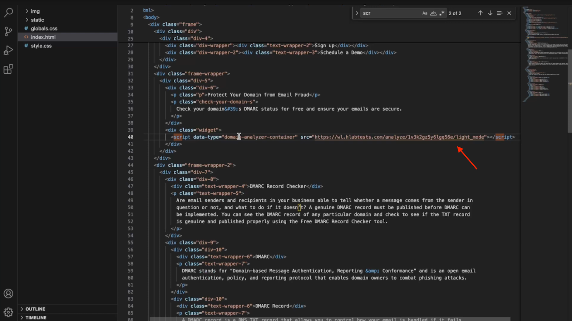Click line number 25 in sticky header
The height and width of the screenshot is (321, 572).
coord(130,38)
